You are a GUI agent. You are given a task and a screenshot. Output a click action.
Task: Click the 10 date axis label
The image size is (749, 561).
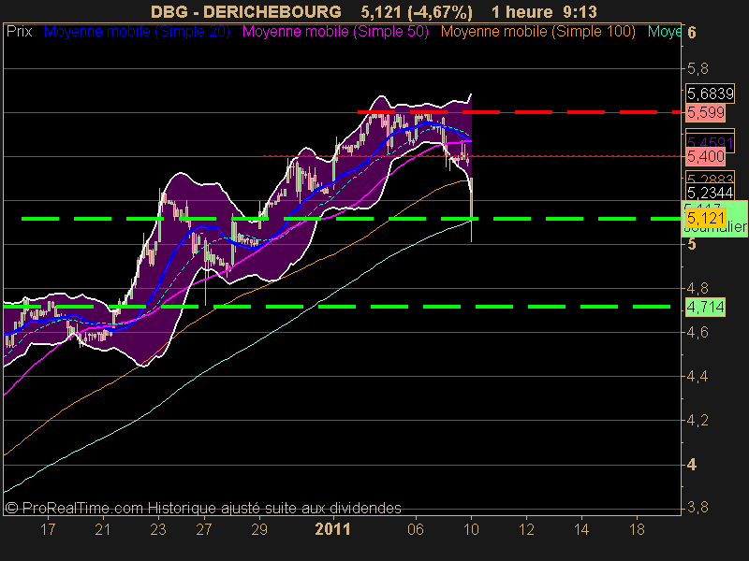click(471, 529)
